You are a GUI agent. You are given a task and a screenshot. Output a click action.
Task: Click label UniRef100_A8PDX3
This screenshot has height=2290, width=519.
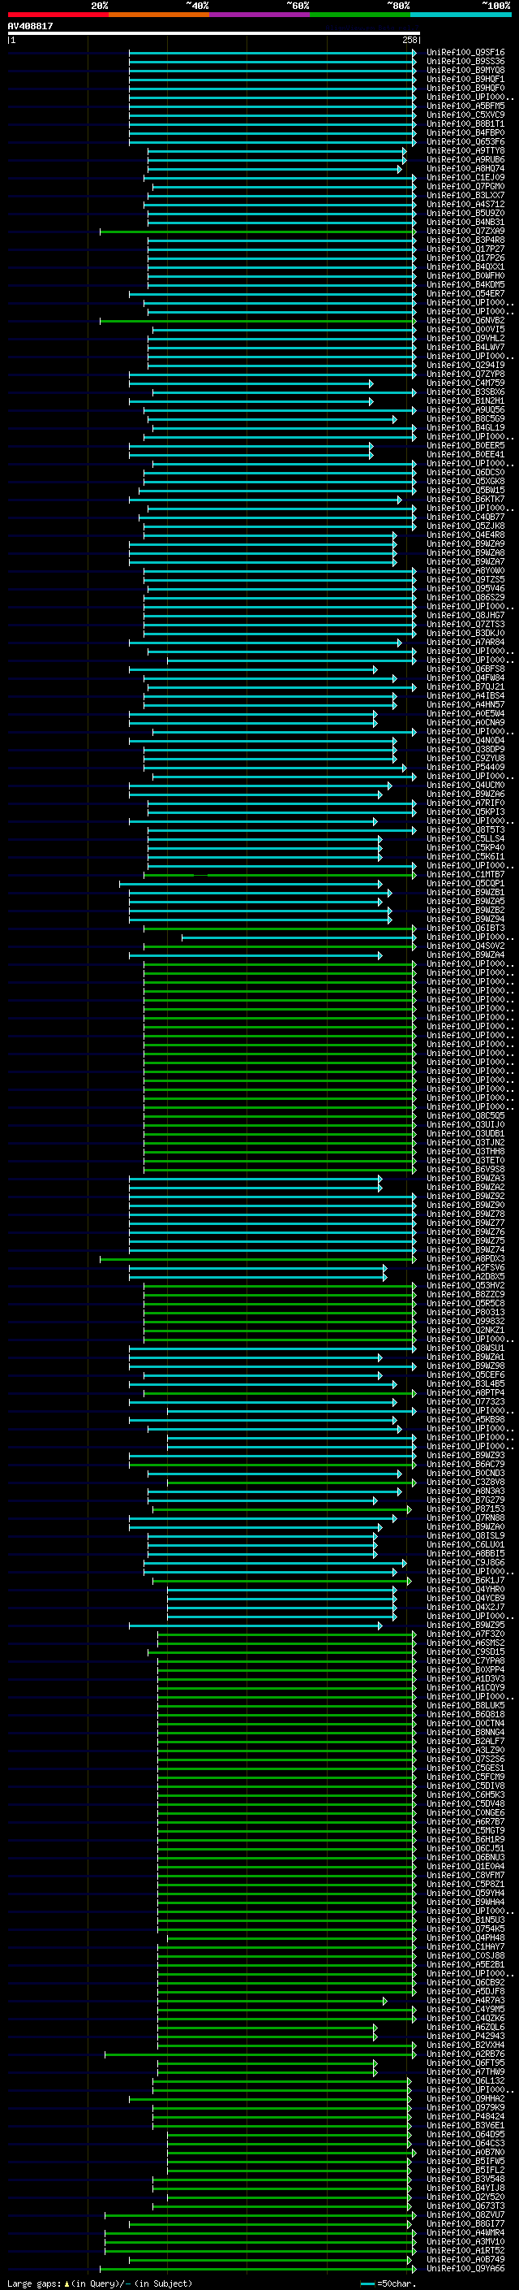pyautogui.click(x=465, y=1259)
